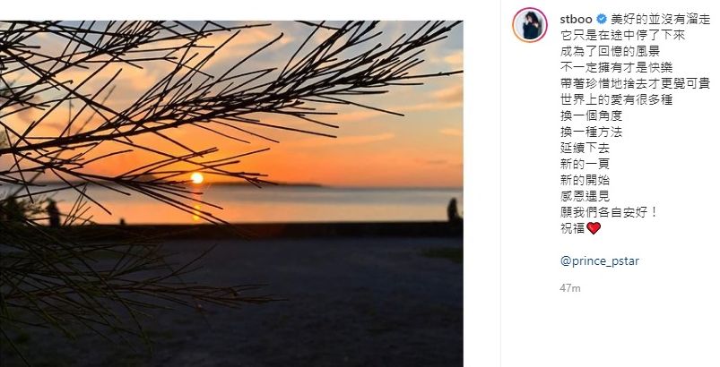Open the @prince_pstar mention
Image resolution: width=720 pixels, height=367 pixels.
point(600,261)
